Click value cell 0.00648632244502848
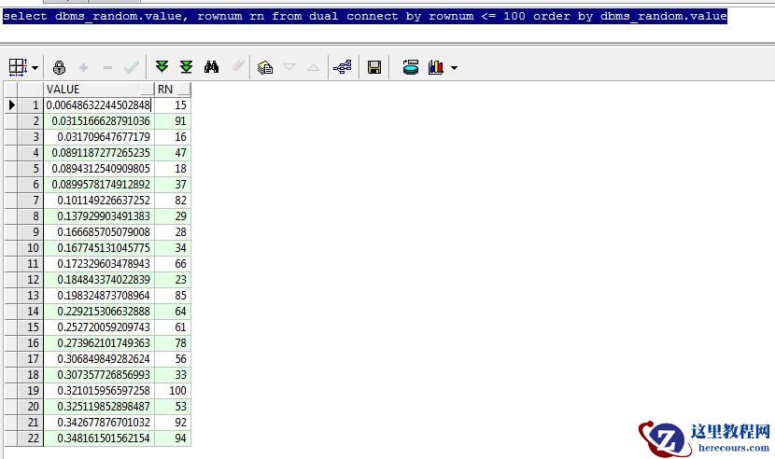Image resolution: width=775 pixels, height=459 pixels. [x=99, y=105]
